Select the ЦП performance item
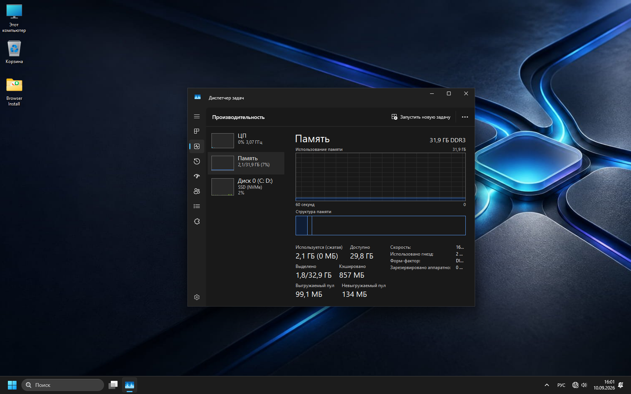Viewport: 631px width, 394px height. coord(246,141)
